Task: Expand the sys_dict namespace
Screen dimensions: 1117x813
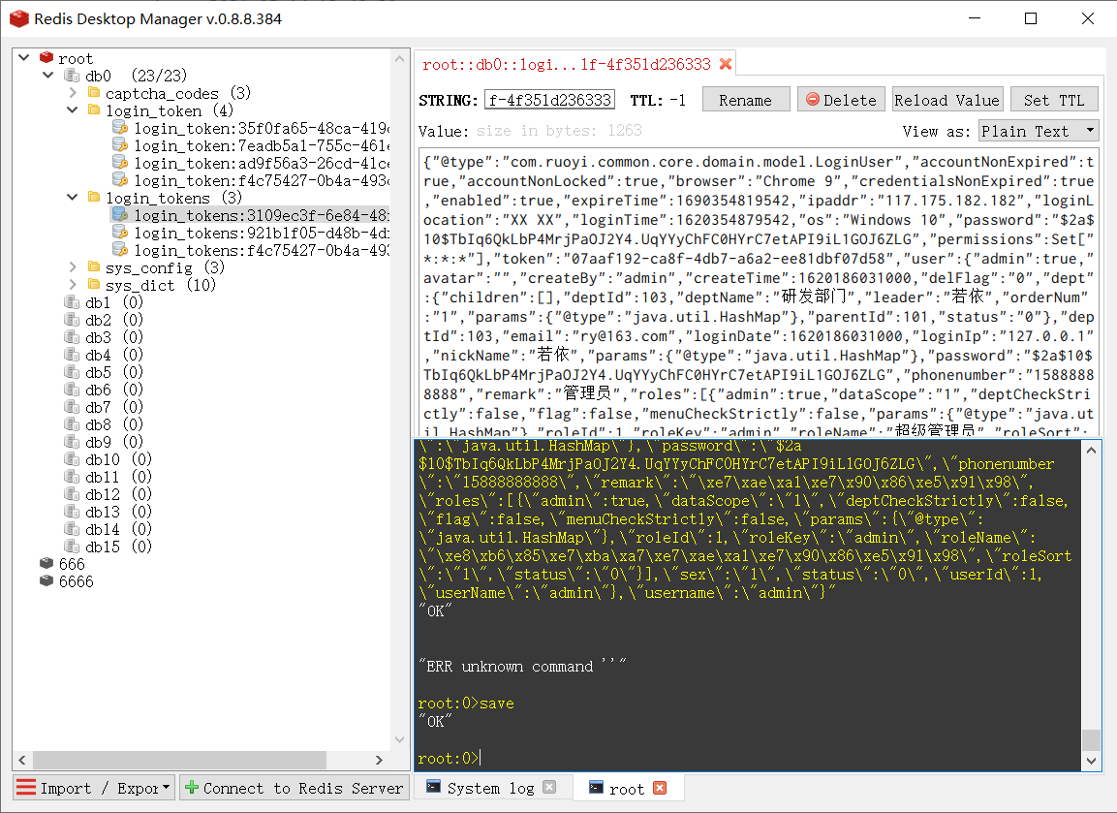Action: coord(73,284)
